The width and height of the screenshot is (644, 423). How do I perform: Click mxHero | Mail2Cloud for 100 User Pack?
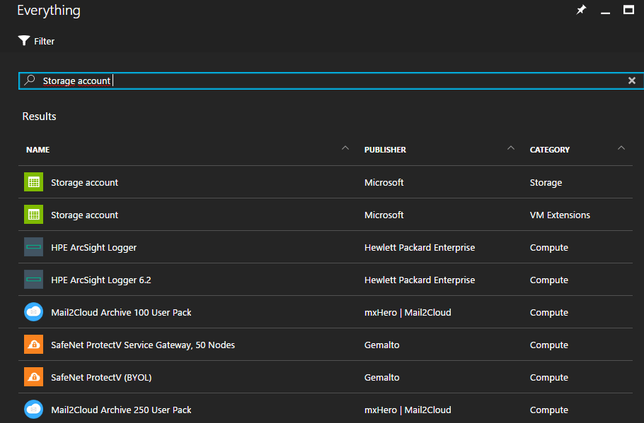(408, 312)
